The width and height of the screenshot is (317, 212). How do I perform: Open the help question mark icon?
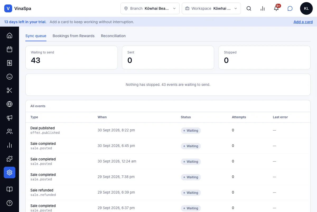(10, 203)
